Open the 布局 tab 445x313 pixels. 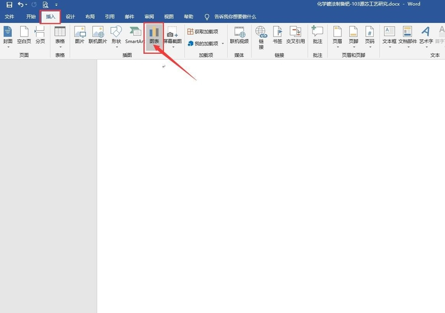[x=90, y=17]
